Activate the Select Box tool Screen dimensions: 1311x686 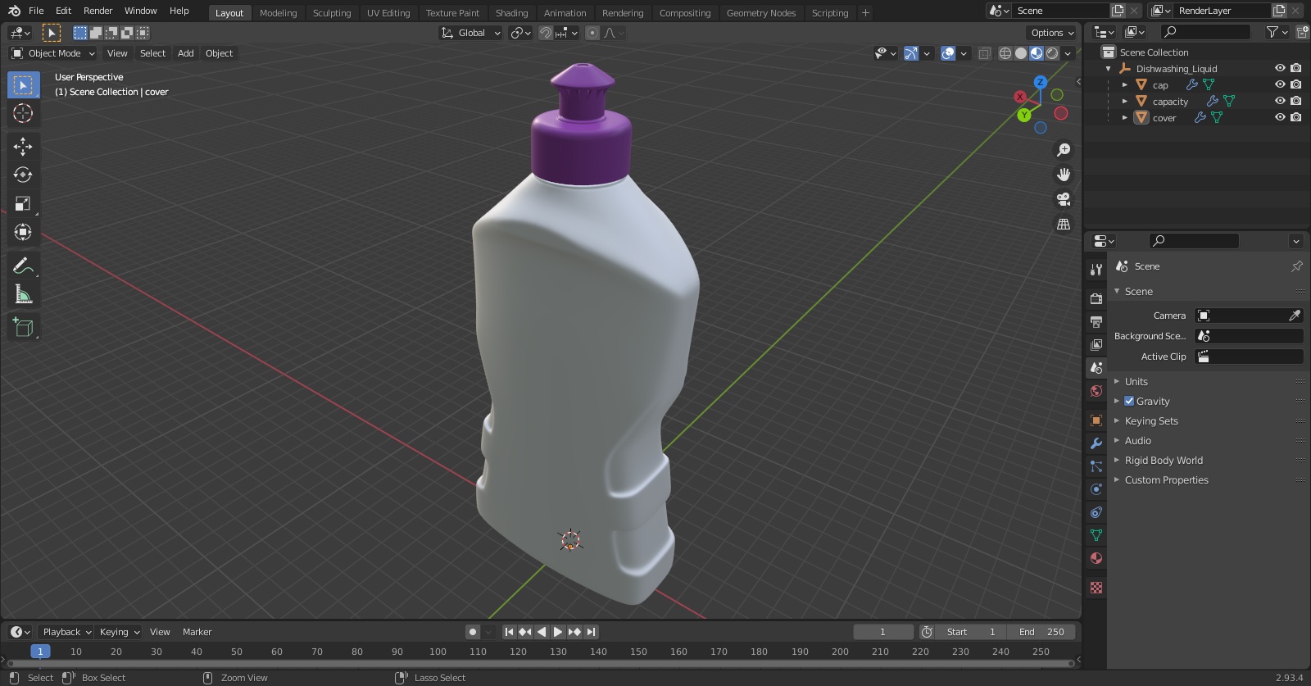click(23, 84)
